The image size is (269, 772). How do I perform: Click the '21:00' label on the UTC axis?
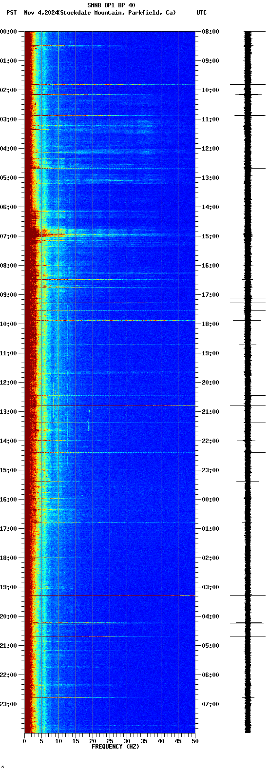[x=210, y=412]
